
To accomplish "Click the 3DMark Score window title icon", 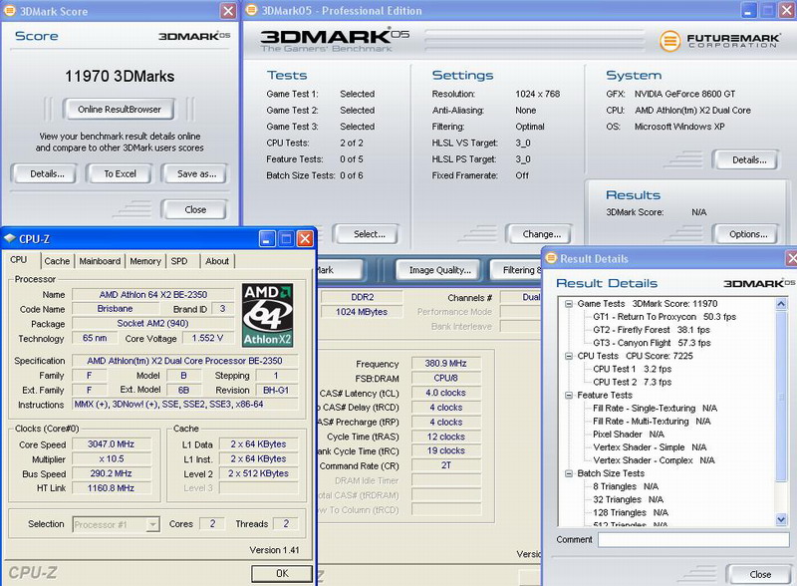I will pyautogui.click(x=10, y=11).
